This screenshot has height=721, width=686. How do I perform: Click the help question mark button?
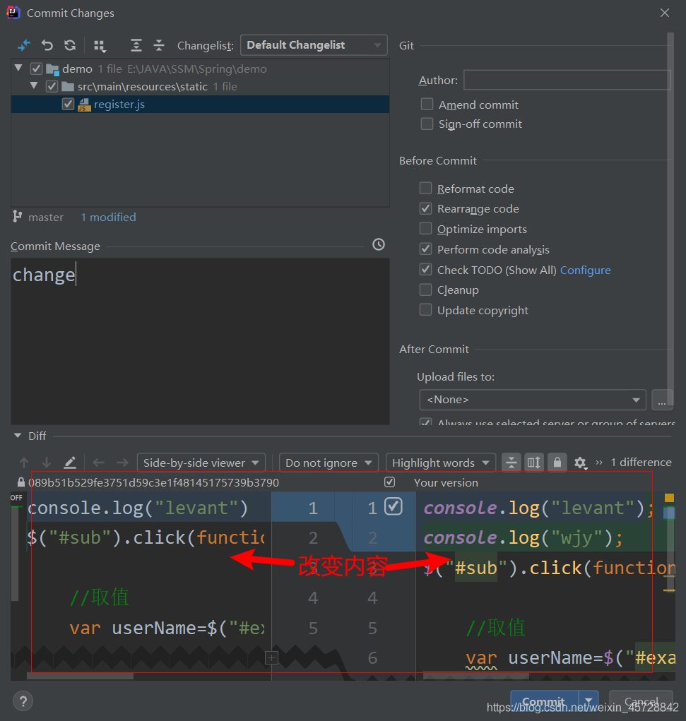click(23, 701)
